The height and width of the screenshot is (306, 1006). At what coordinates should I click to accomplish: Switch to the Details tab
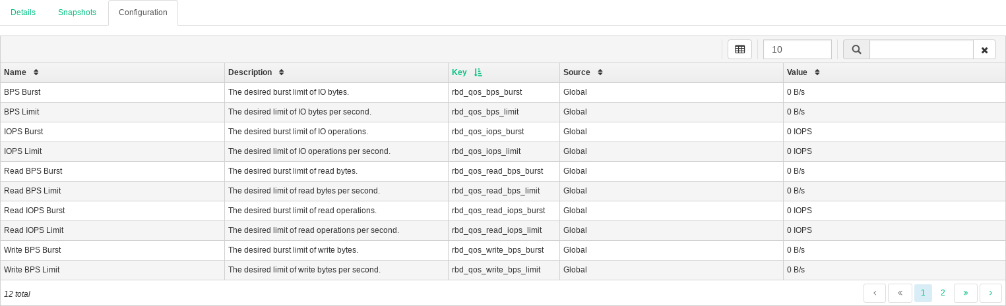tap(23, 13)
